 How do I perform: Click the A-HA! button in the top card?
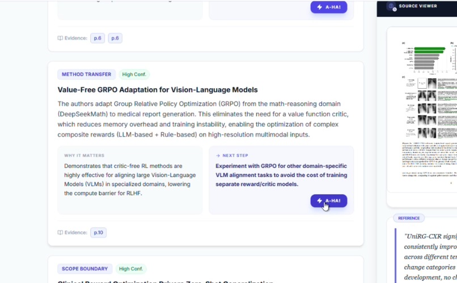pos(328,7)
